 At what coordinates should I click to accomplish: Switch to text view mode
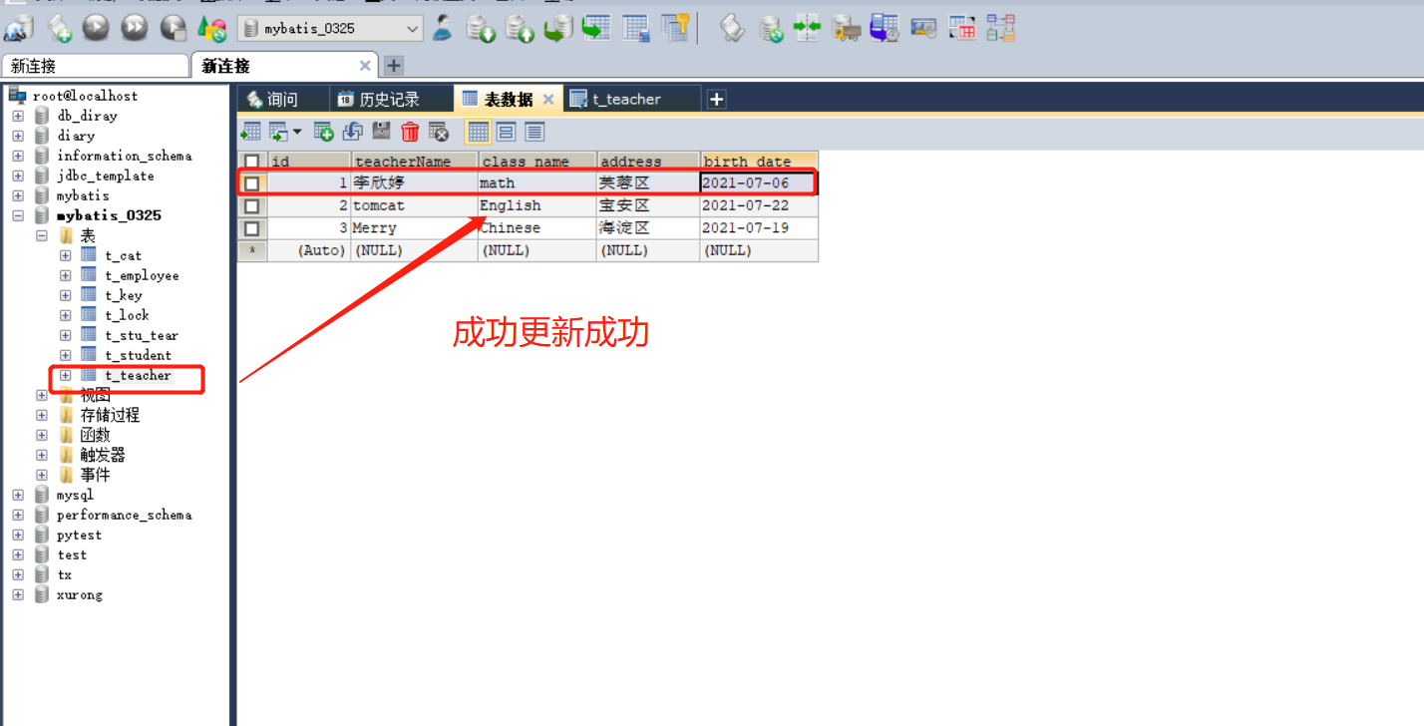coord(534,132)
